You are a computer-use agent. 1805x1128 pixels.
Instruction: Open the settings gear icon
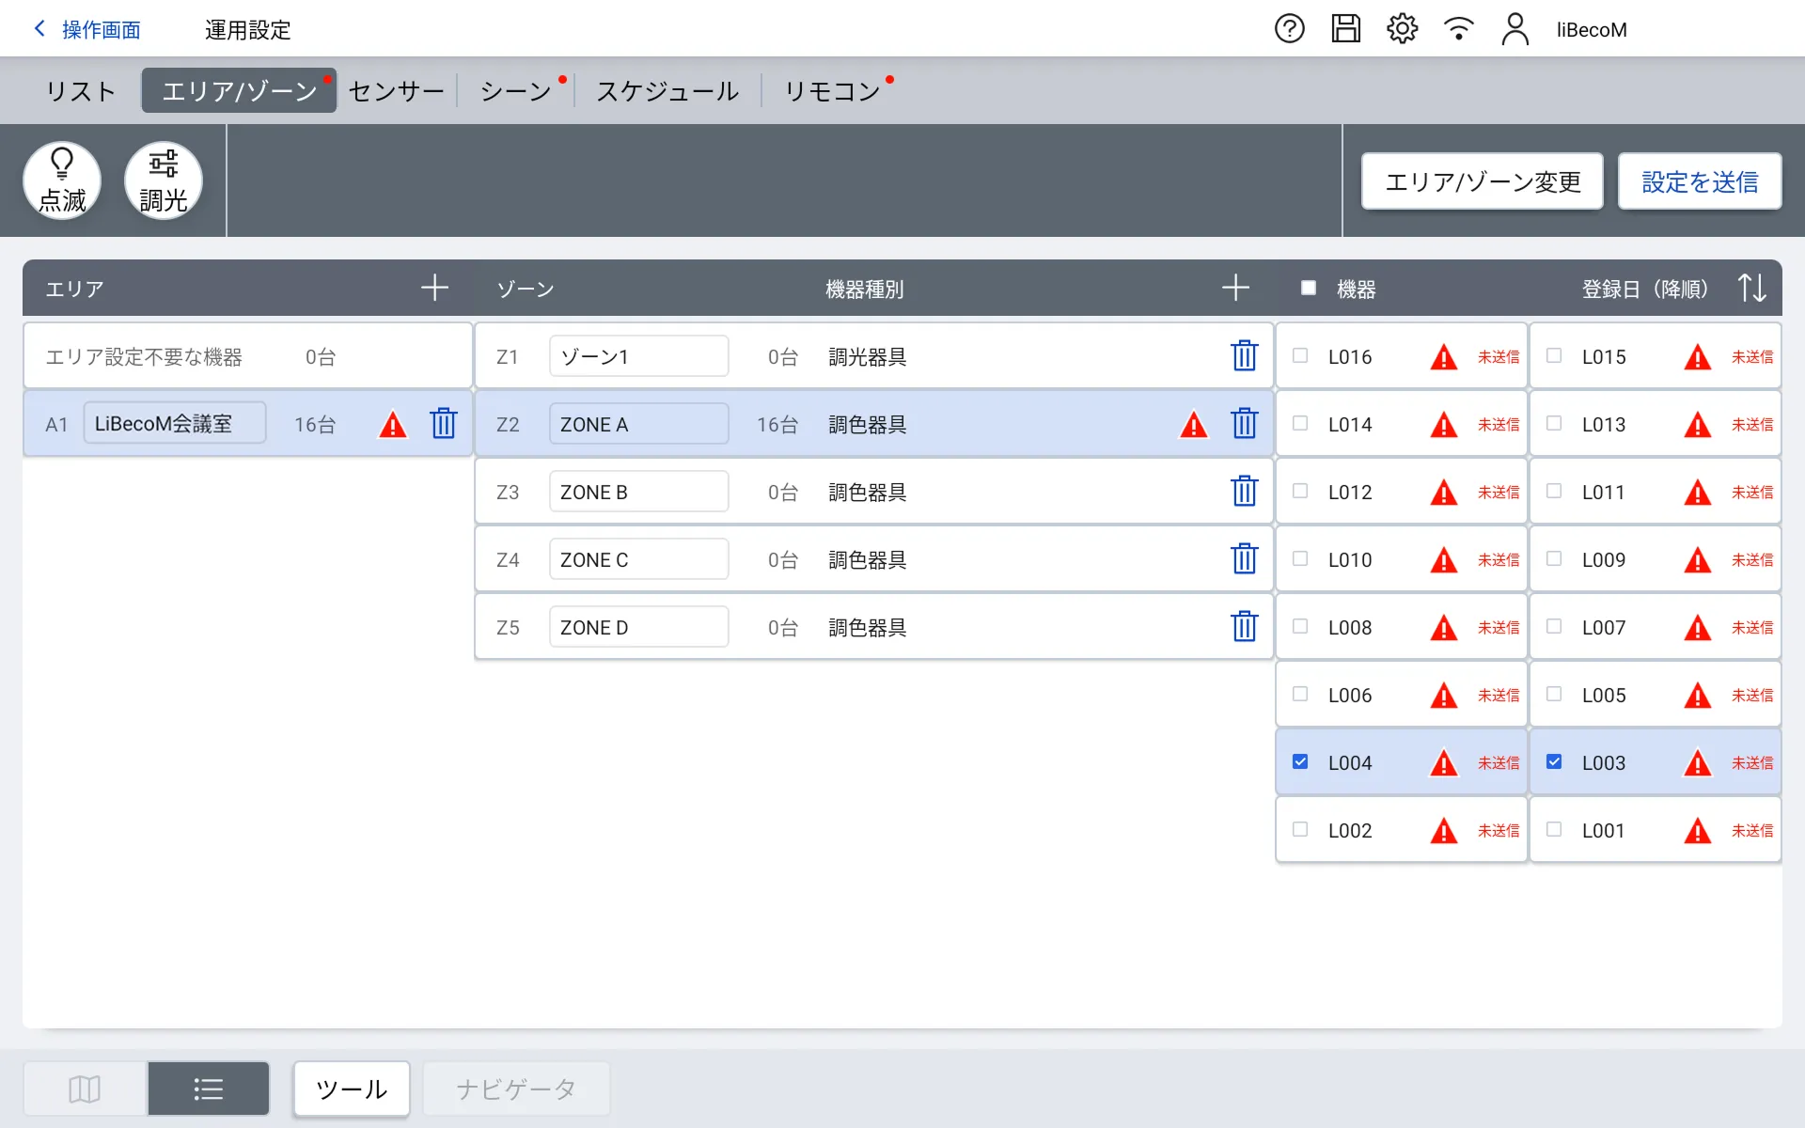1402,29
